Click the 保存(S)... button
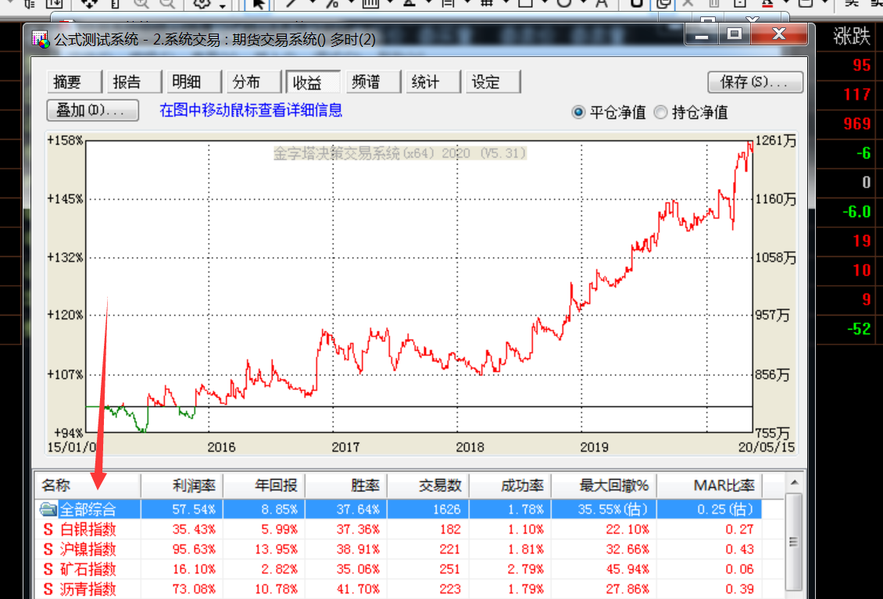The image size is (883, 599). pos(755,82)
